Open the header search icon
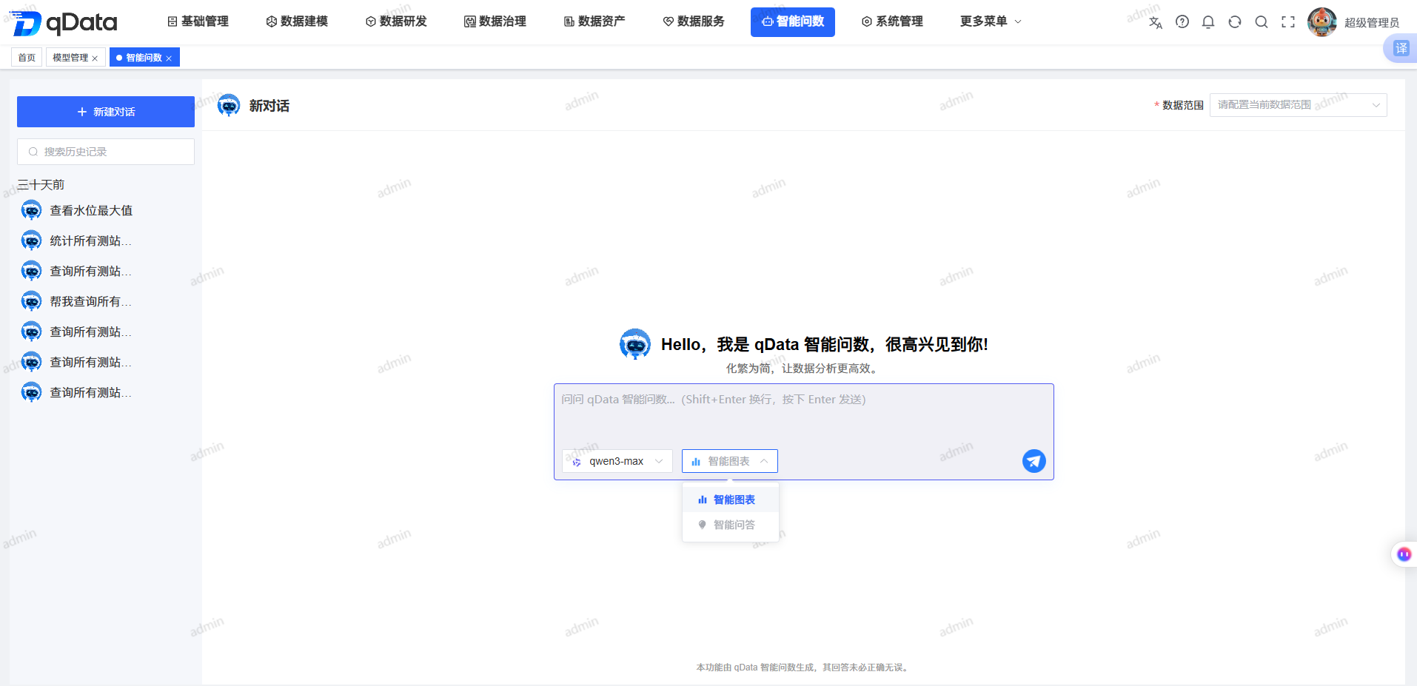This screenshot has width=1417, height=686. click(1262, 22)
